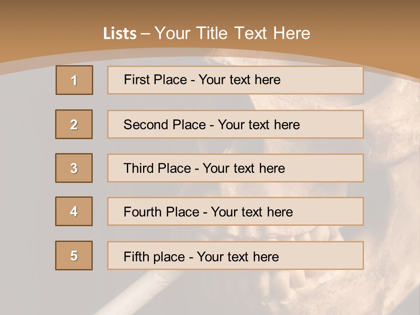
Task: Select the number 4 box
Action: 74,211
